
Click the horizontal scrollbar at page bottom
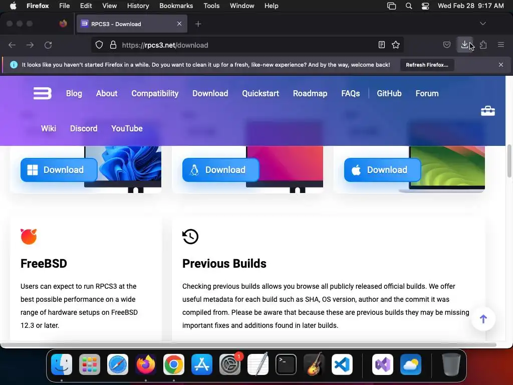point(248,345)
